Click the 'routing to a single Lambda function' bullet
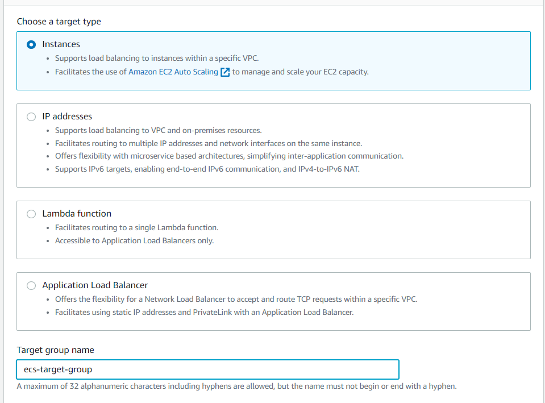545x403 pixels. coord(136,228)
